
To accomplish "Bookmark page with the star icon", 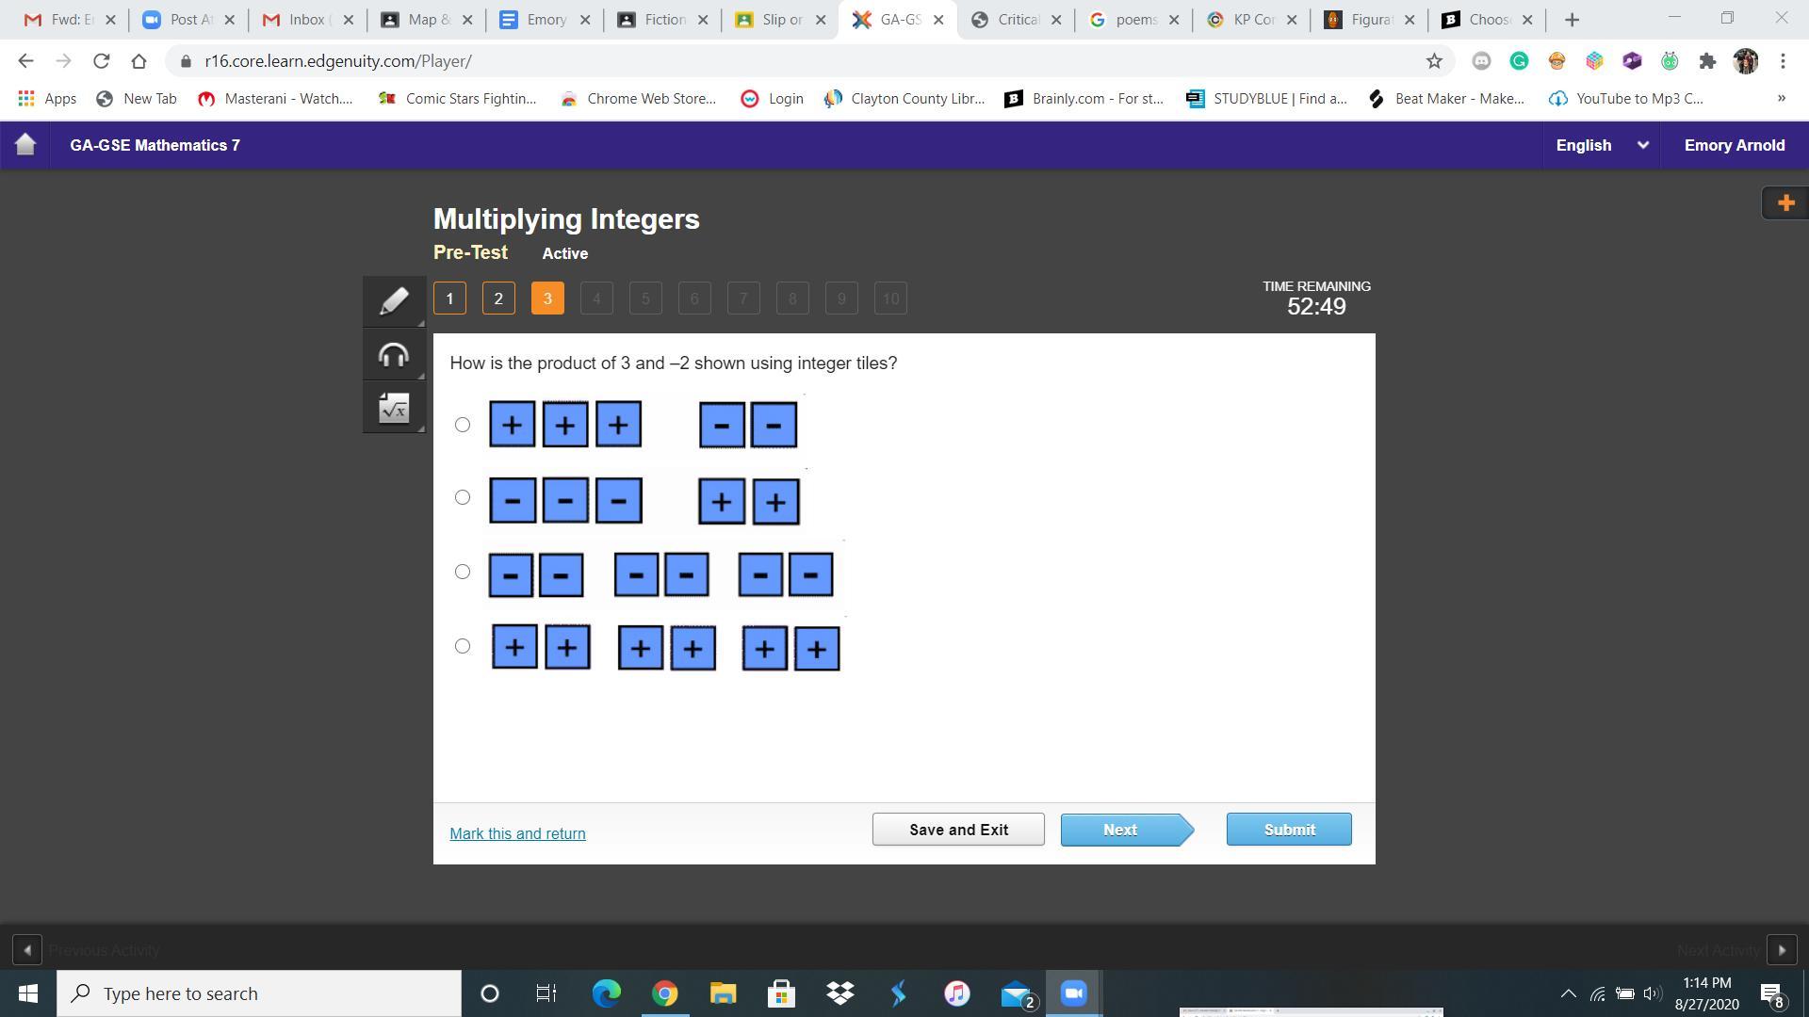I will click(1434, 61).
